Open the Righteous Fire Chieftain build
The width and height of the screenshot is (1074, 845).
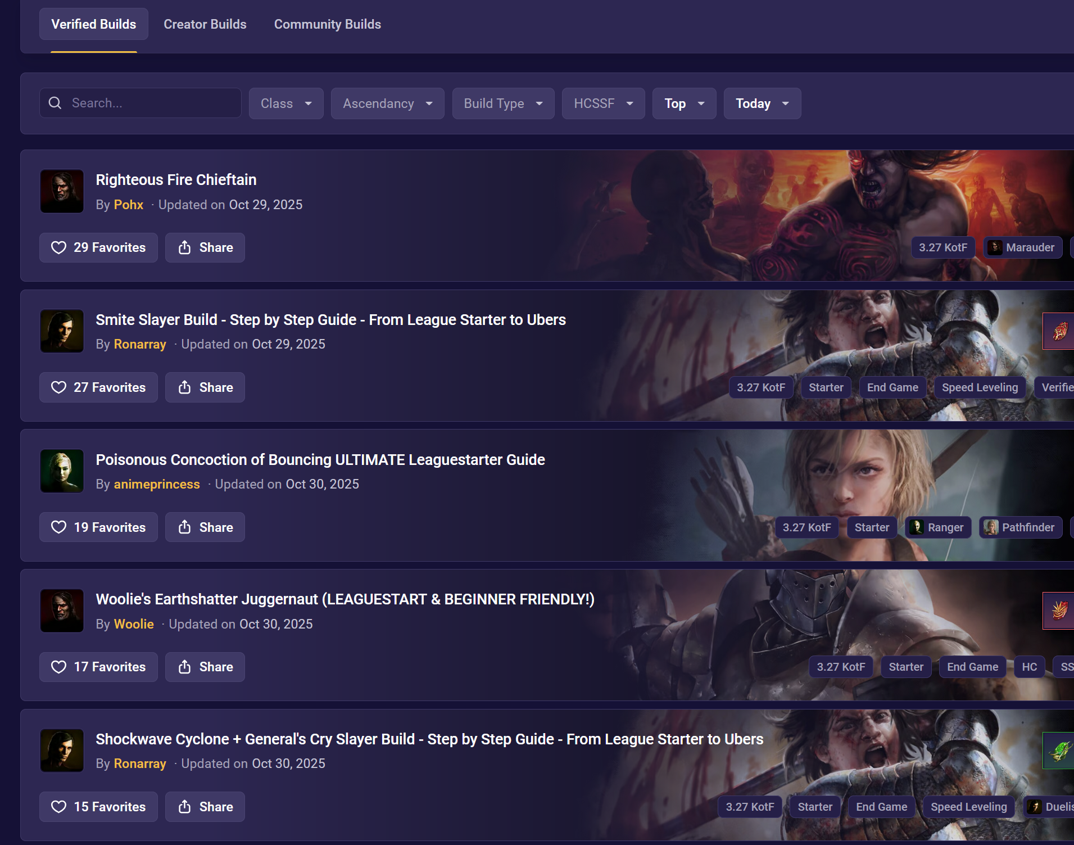point(176,180)
